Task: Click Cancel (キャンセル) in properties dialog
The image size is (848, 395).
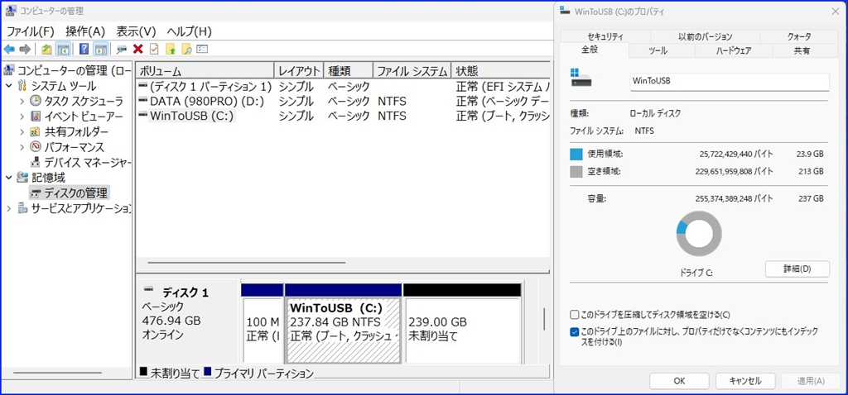Action: pyautogui.click(x=745, y=380)
